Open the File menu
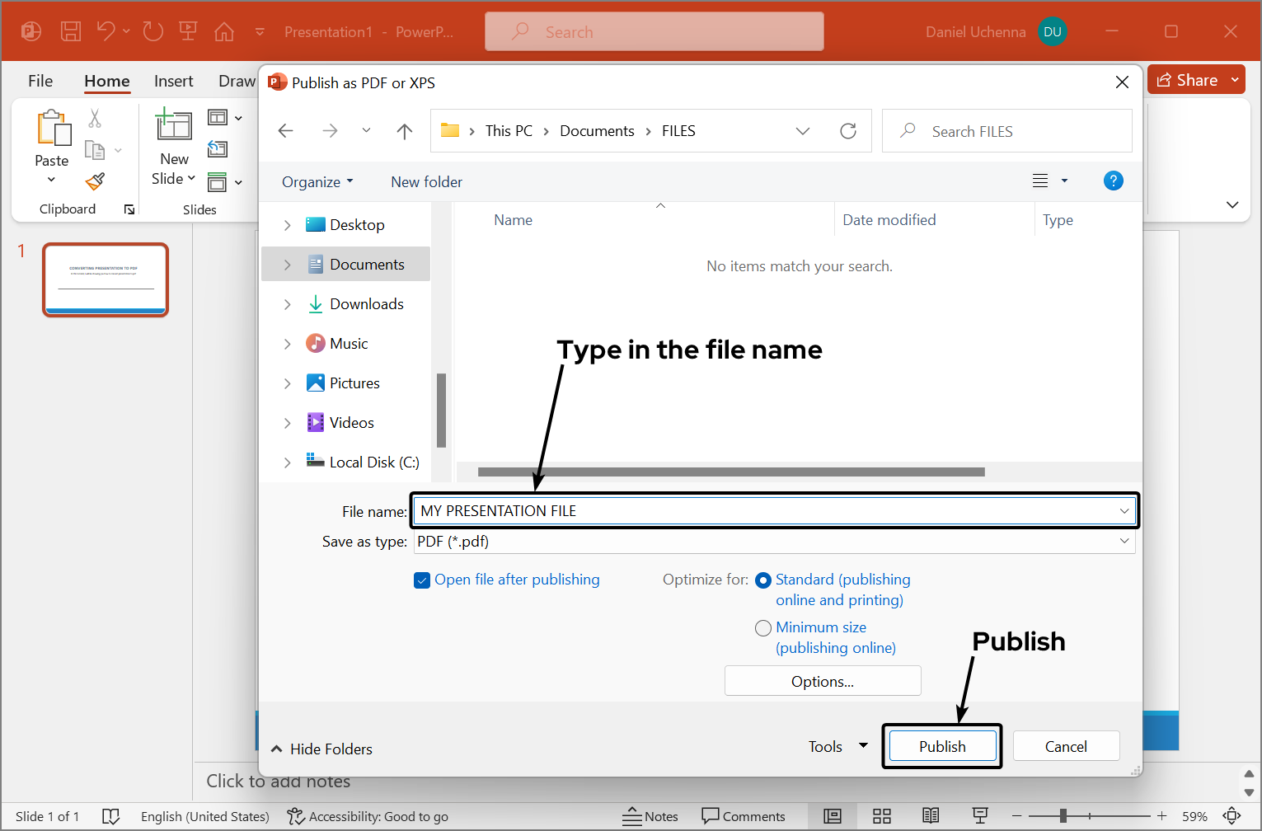Screen dimensions: 1262x831 coord(40,81)
